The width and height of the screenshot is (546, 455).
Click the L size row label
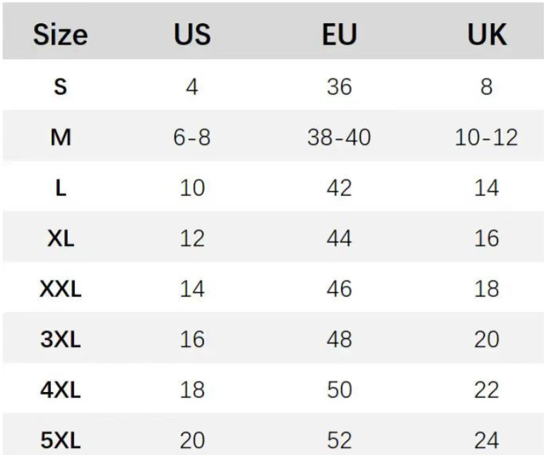click(61, 188)
